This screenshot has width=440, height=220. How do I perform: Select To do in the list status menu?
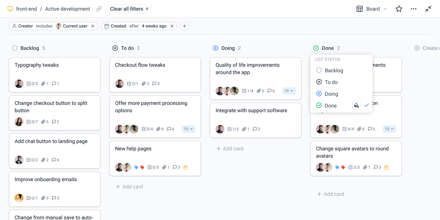click(x=331, y=82)
